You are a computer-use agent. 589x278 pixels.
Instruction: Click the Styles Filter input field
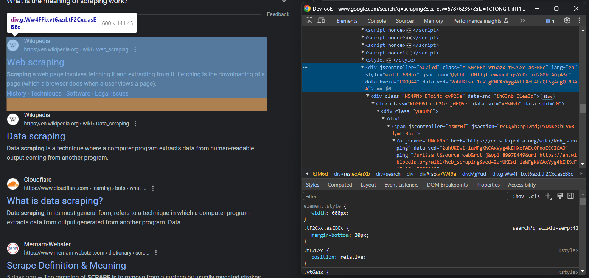coord(405,196)
